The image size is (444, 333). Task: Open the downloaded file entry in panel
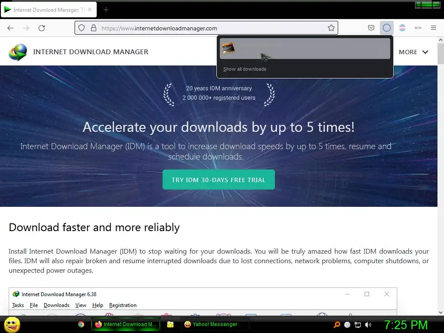[305, 49]
